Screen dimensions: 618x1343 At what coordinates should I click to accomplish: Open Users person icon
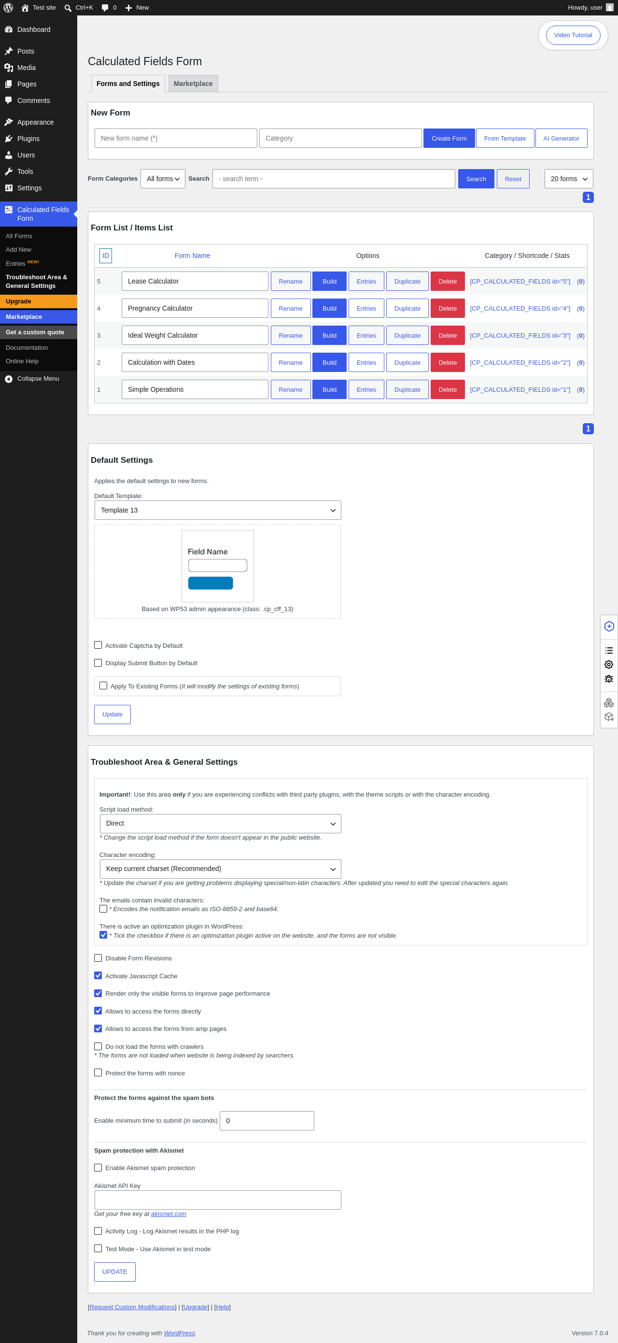click(x=8, y=155)
